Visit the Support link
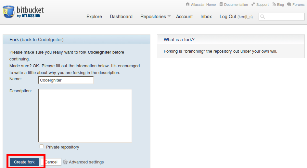The width and height of the screenshot is (307, 168). click(262, 5)
